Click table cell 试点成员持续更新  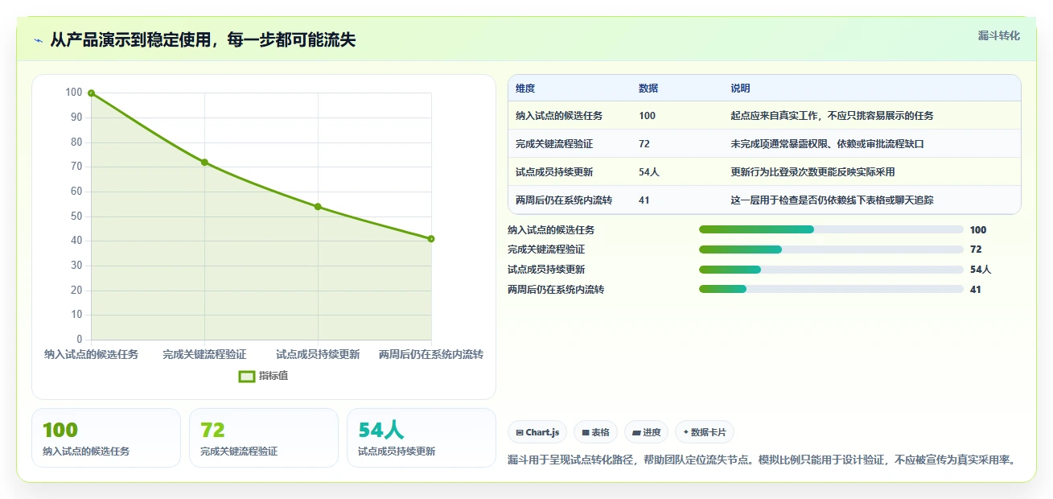pos(554,172)
